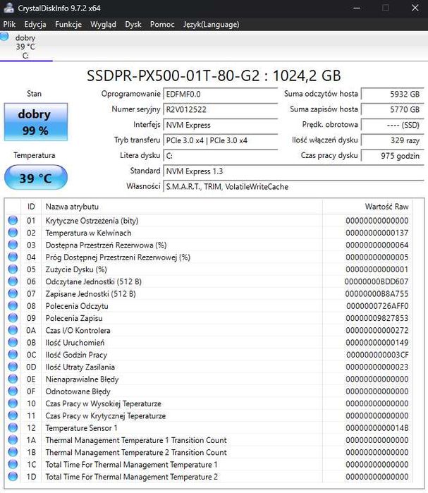428x493 pixels.
Task: Select the raw value 00000000003CF
Action: click(377, 355)
